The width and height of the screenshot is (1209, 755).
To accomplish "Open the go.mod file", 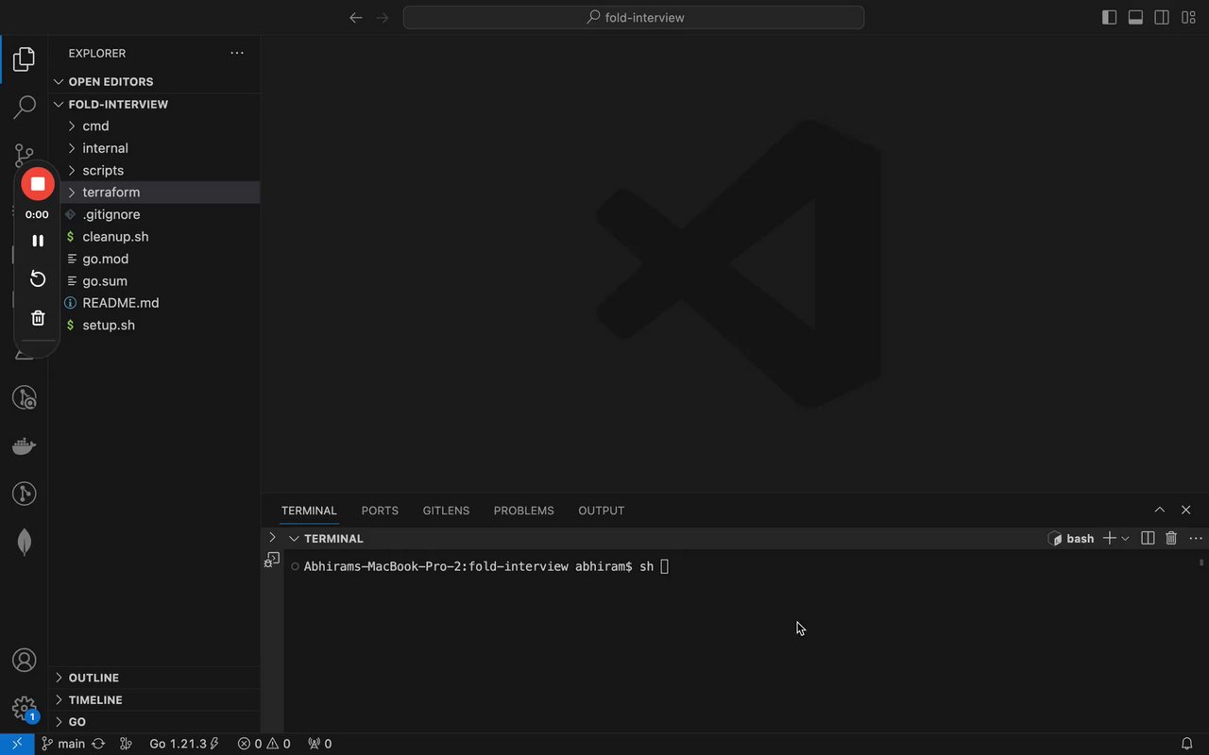I will [x=155, y=259].
